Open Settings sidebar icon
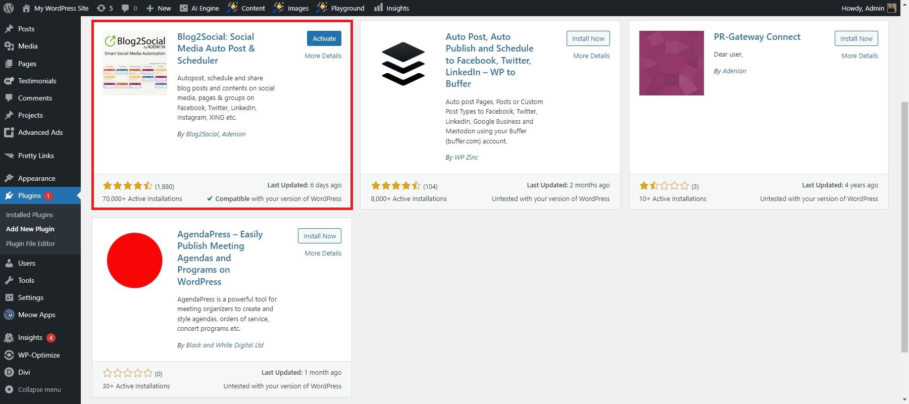 pyautogui.click(x=9, y=297)
